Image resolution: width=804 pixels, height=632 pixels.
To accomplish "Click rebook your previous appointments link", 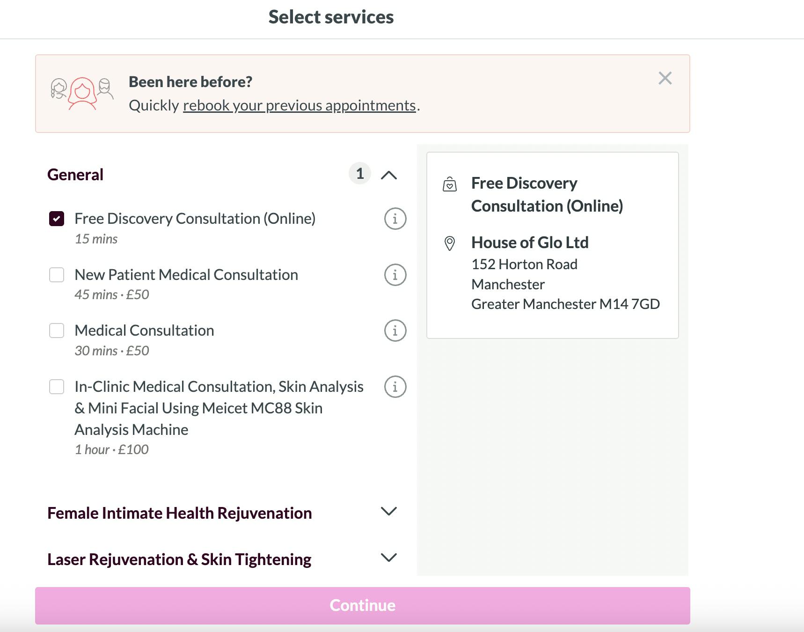I will 300,106.
